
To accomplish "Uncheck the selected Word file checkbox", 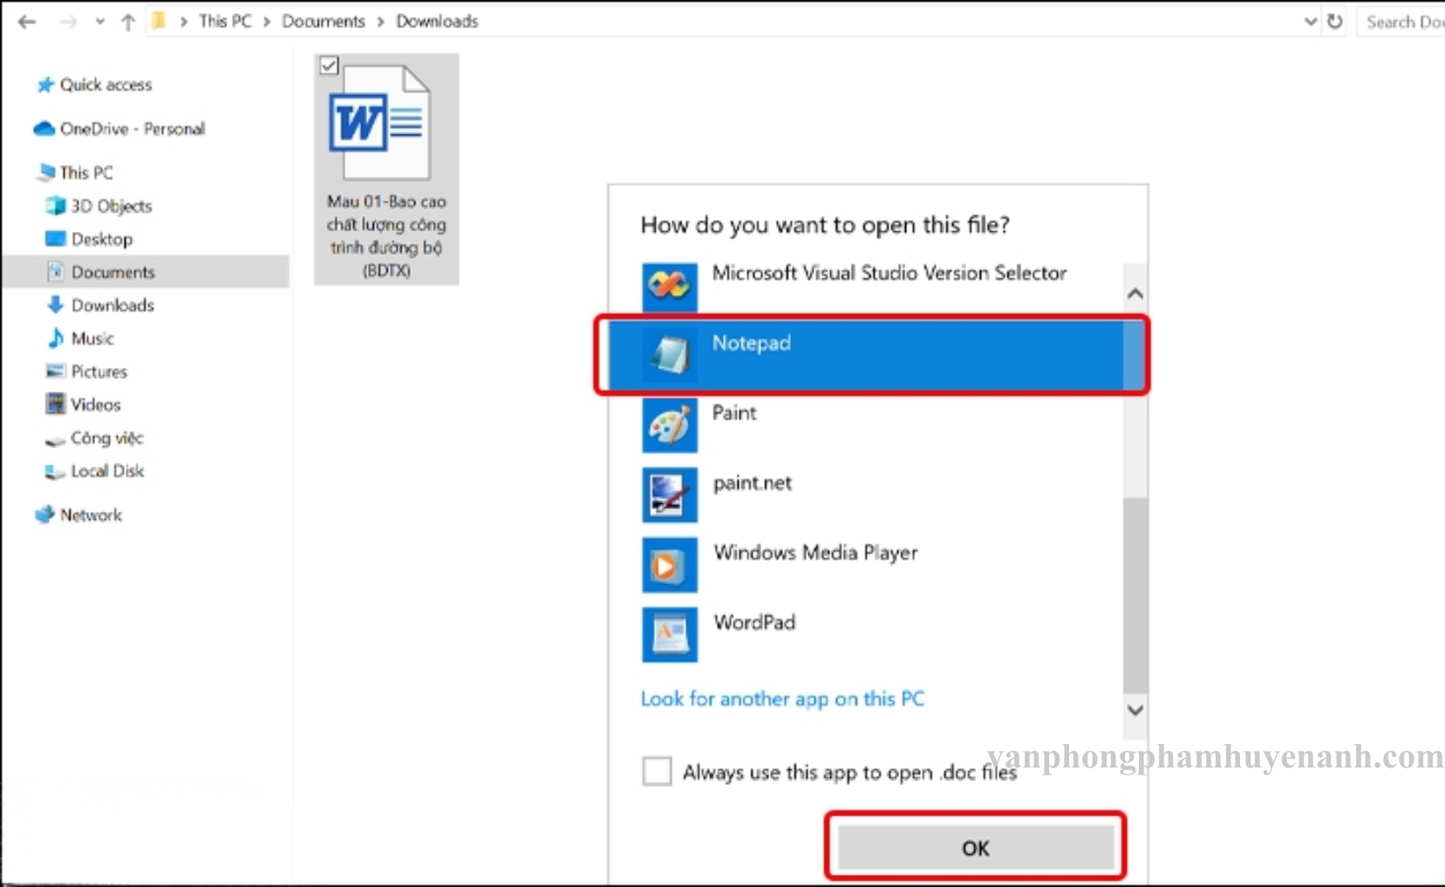I will tap(329, 65).
